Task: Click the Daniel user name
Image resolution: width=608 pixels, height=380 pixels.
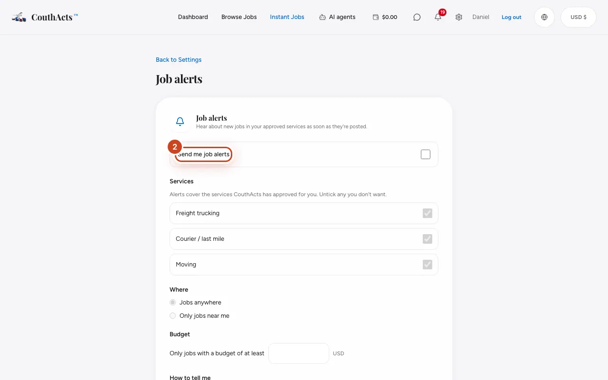Action: click(481, 17)
